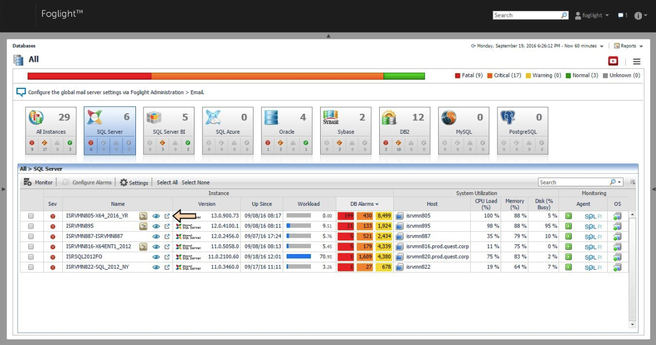This screenshot has width=656, height=345.
Task: Tick the checkbox for ISRVMN895
Action: 31,226
